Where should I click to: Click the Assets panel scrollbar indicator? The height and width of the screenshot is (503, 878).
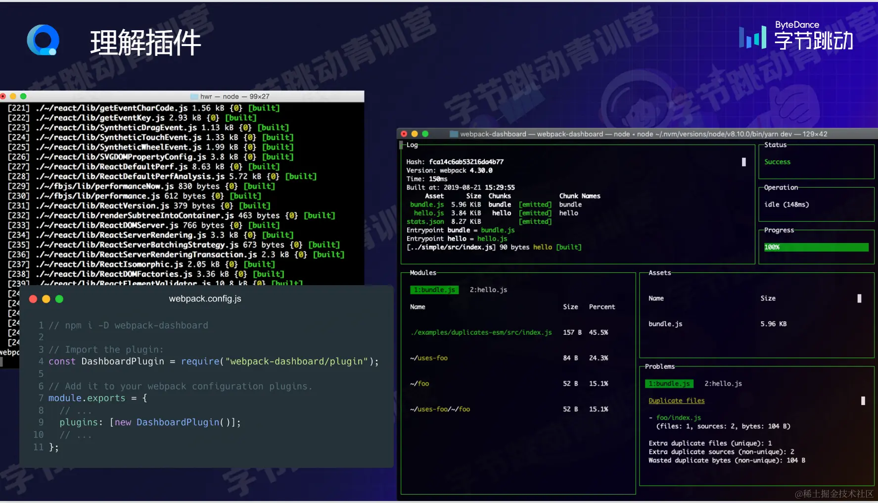click(859, 299)
